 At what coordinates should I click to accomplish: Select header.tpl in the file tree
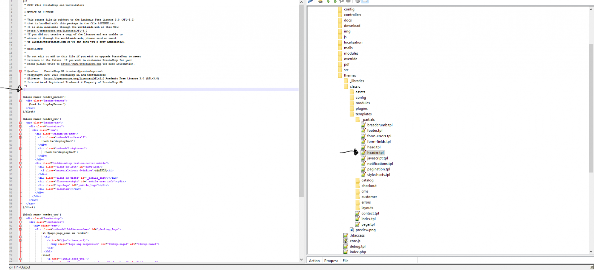pyautogui.click(x=375, y=152)
